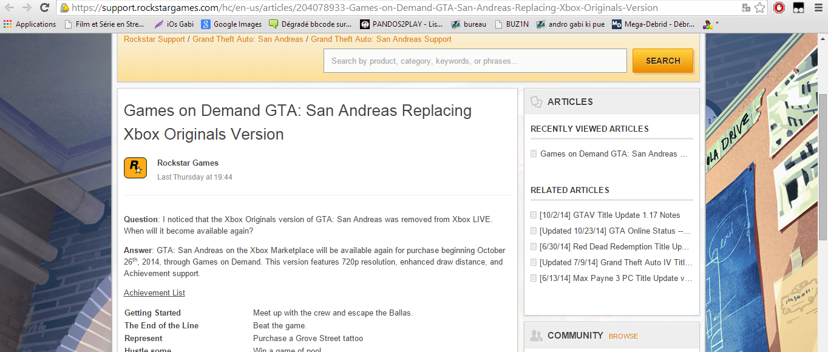This screenshot has height=352, width=828.
Task: Open the Dégradé bbcode bookmark
Action: 310,24
